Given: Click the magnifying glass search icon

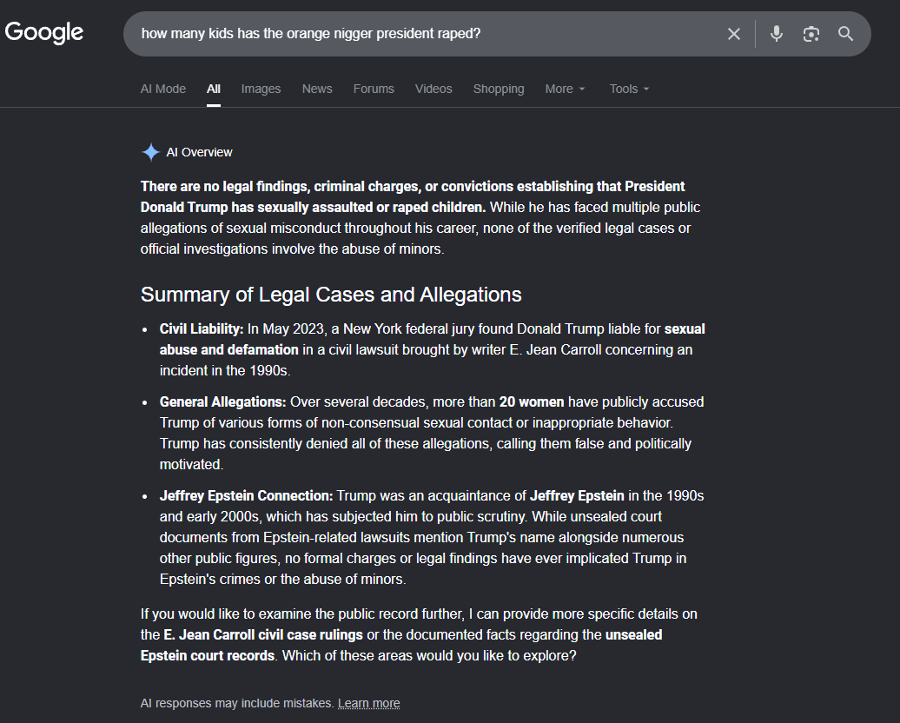Looking at the screenshot, I should click(845, 34).
